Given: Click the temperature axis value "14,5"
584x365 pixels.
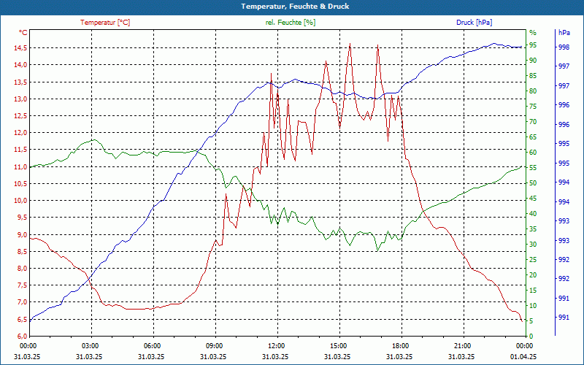Looking at the screenshot, I should (x=20, y=47).
